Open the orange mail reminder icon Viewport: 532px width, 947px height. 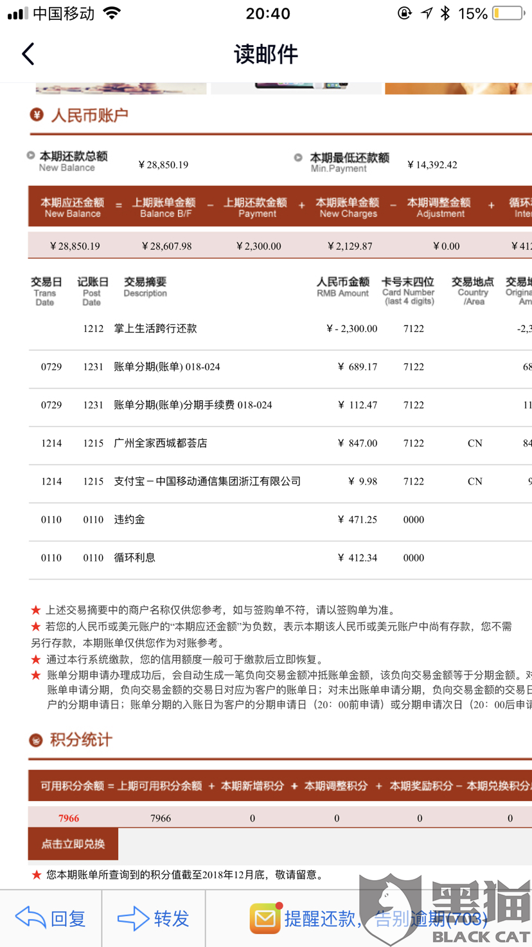point(265,918)
